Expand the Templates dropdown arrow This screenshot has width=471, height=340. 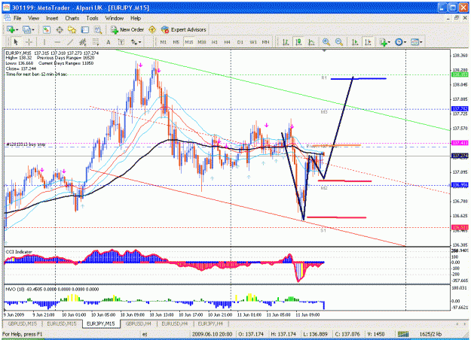(x=421, y=42)
